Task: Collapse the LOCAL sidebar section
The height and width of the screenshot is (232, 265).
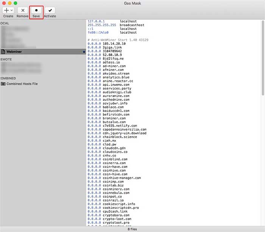Action: [x=5, y=23]
